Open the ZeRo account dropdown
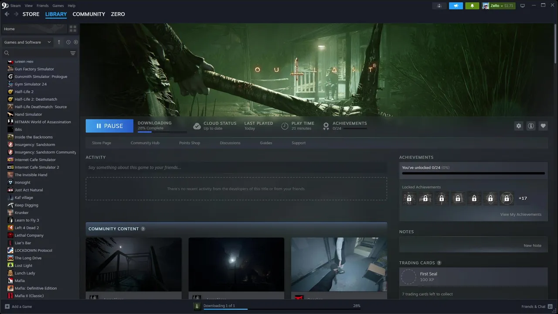 498,6
